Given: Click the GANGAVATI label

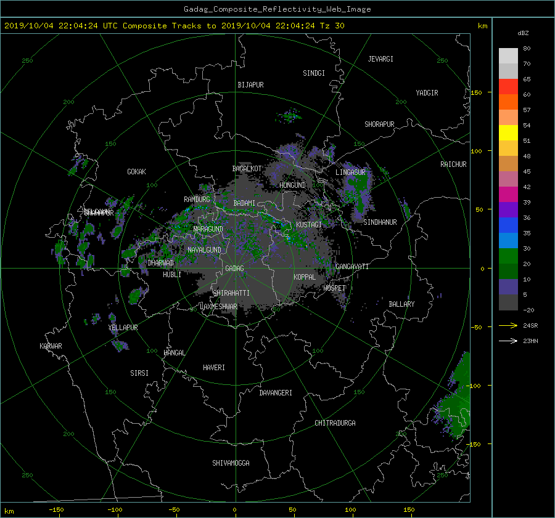Looking at the screenshot, I should [x=352, y=267].
